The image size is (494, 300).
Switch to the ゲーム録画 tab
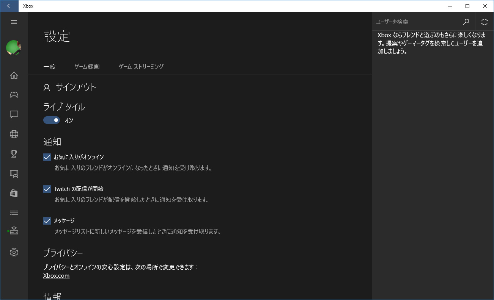pyautogui.click(x=87, y=67)
